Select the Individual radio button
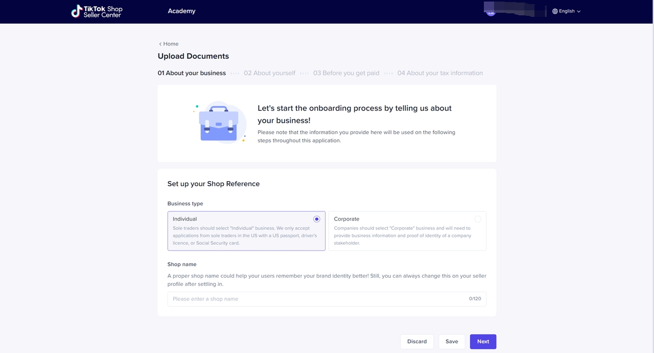The width and height of the screenshot is (654, 353). (x=317, y=219)
